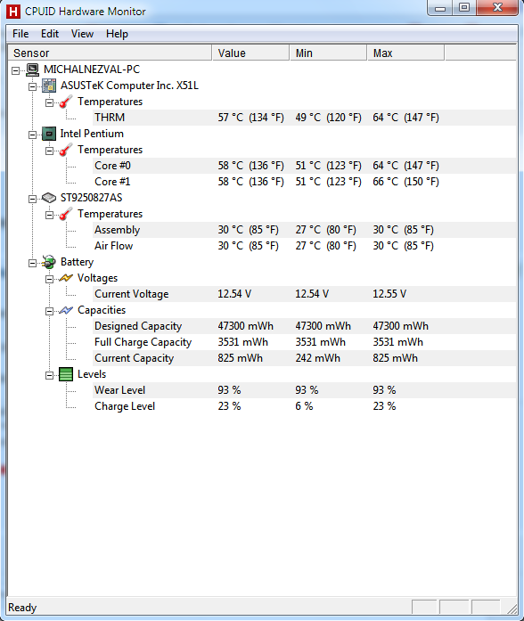
Task: Click the Intel Pentium label
Action: tap(92, 134)
